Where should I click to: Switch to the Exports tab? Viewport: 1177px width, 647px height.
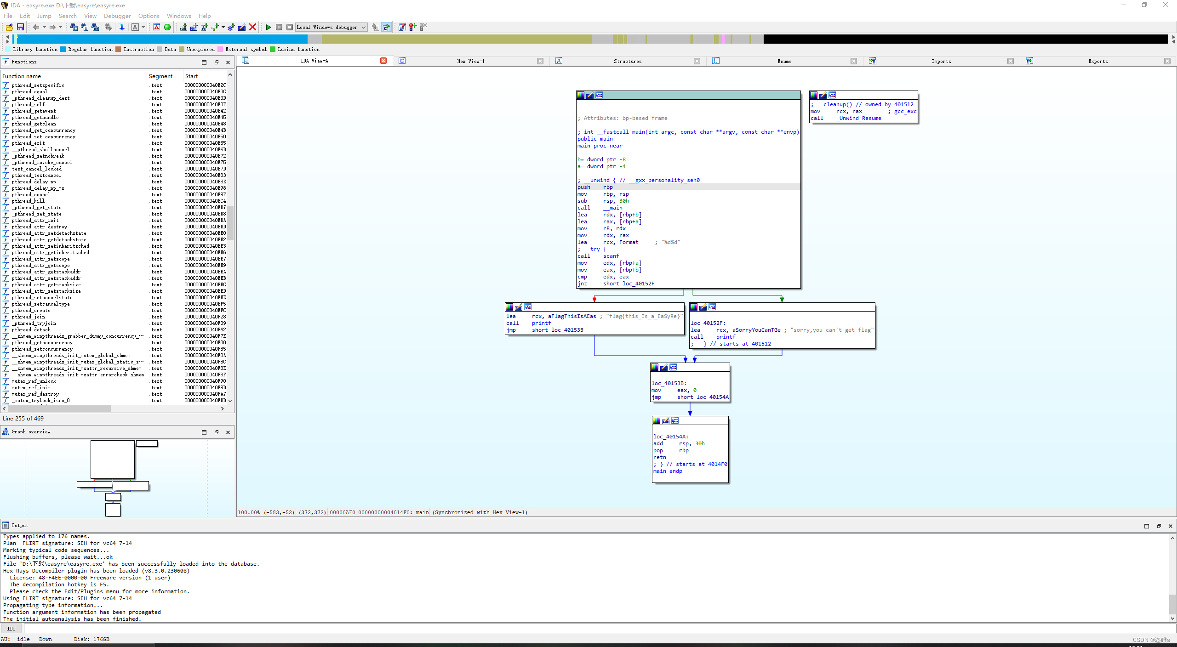point(1098,61)
